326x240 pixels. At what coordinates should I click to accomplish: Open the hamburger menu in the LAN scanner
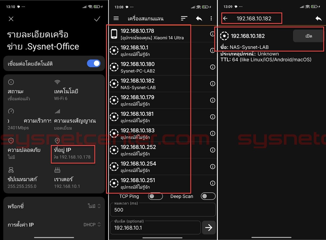click(116, 18)
